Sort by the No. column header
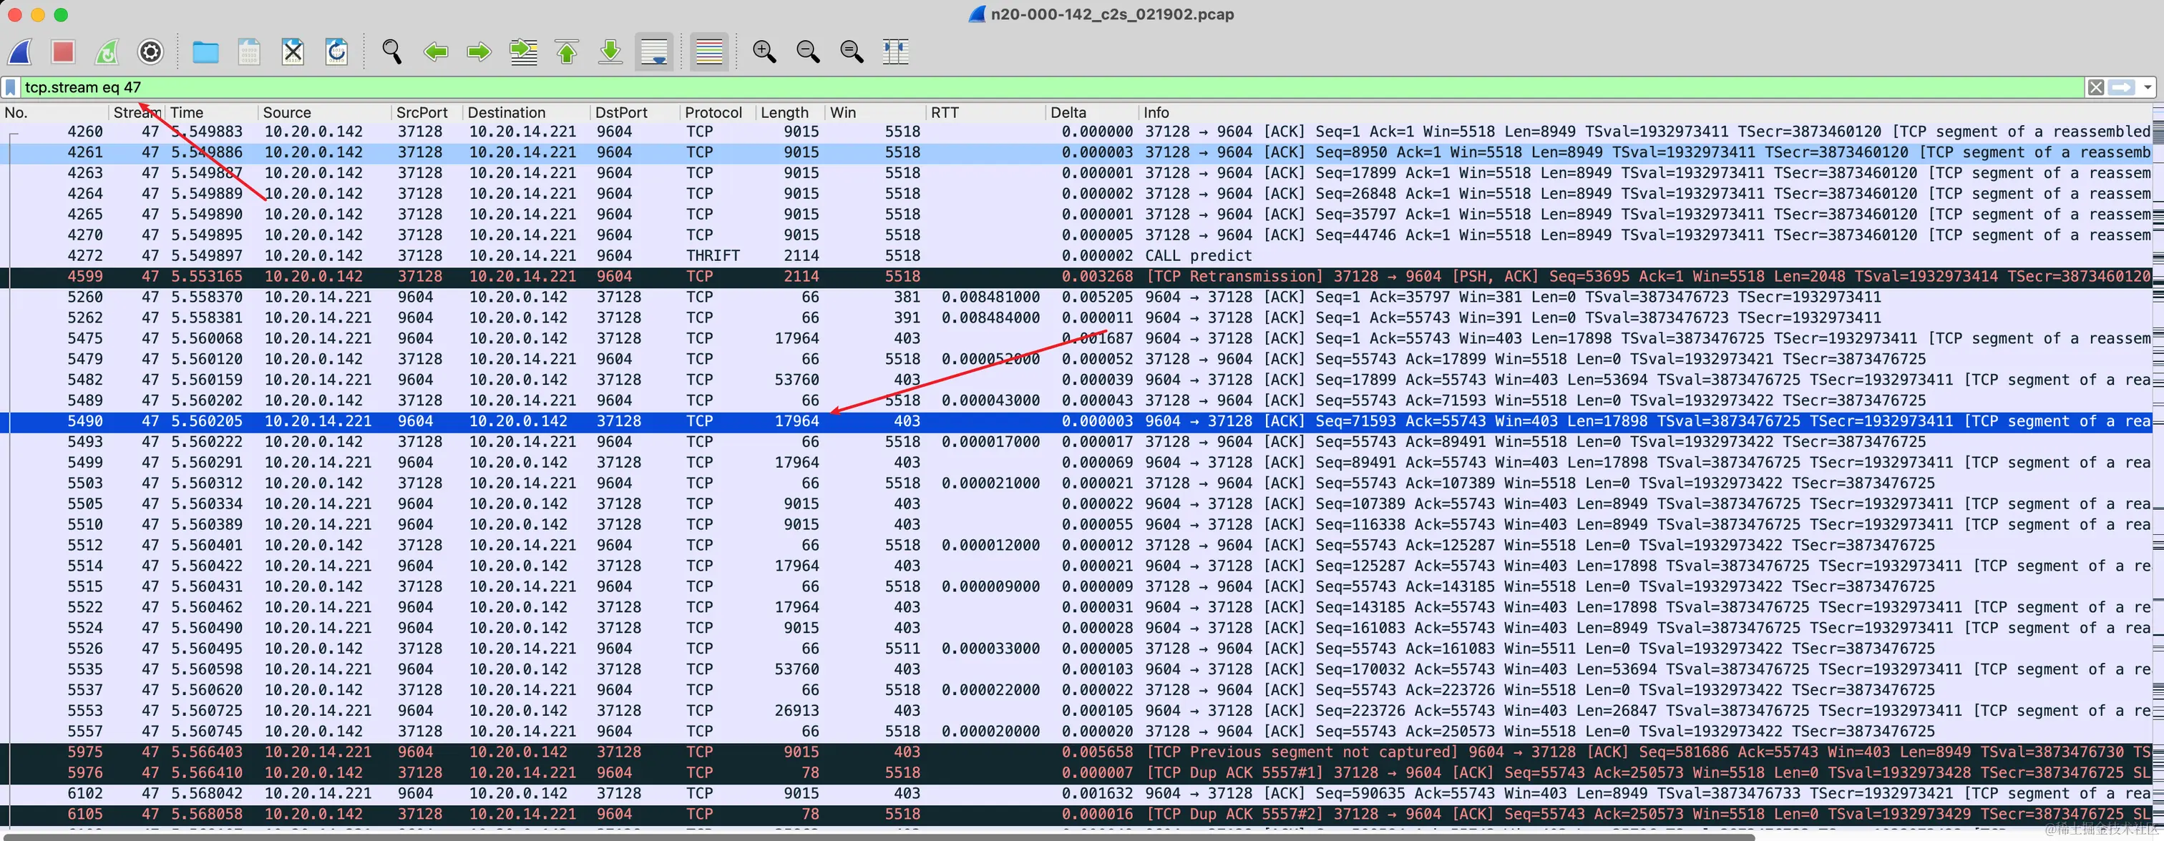The height and width of the screenshot is (841, 2164). click(x=54, y=112)
